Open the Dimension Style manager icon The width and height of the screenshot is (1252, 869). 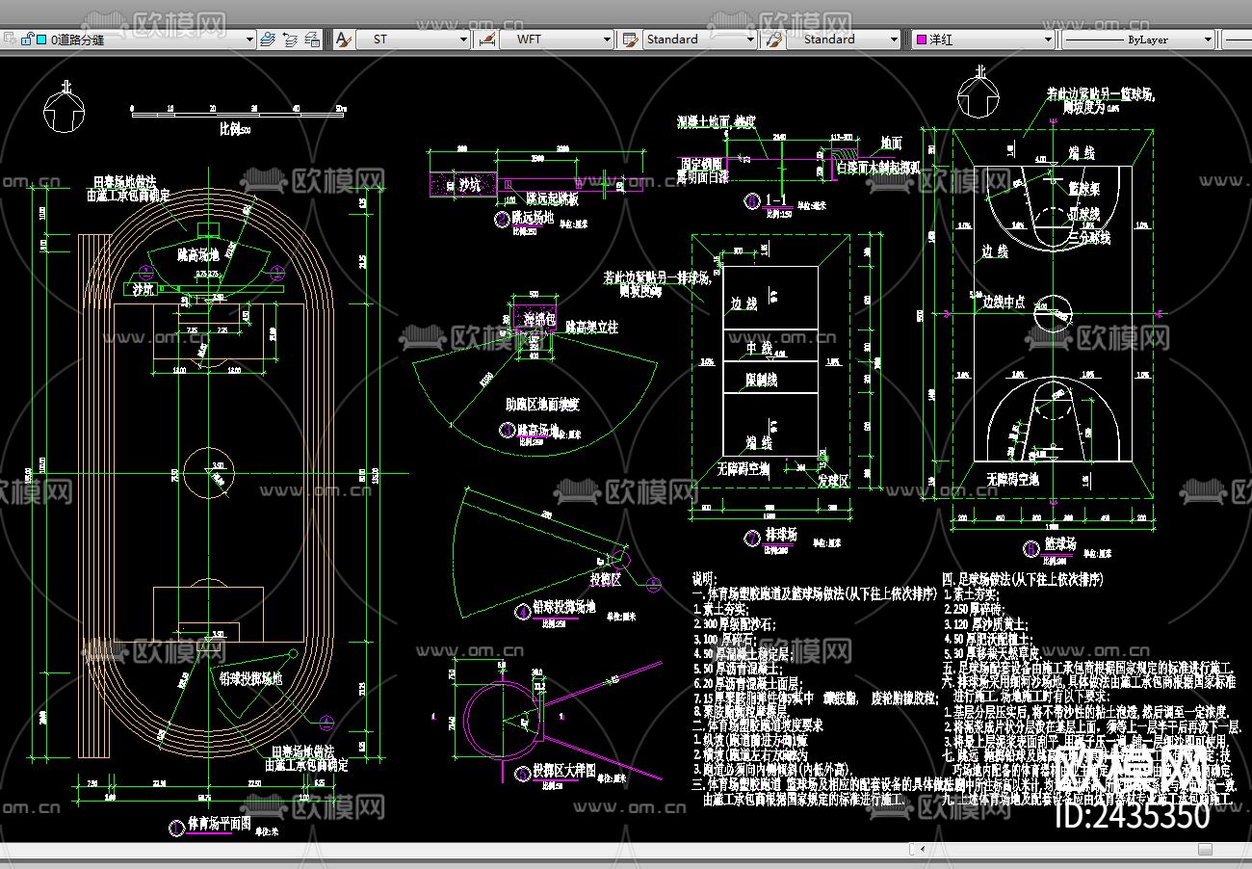click(486, 39)
